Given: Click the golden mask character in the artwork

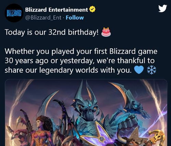Looking at the screenshot, I should pos(158,137).
